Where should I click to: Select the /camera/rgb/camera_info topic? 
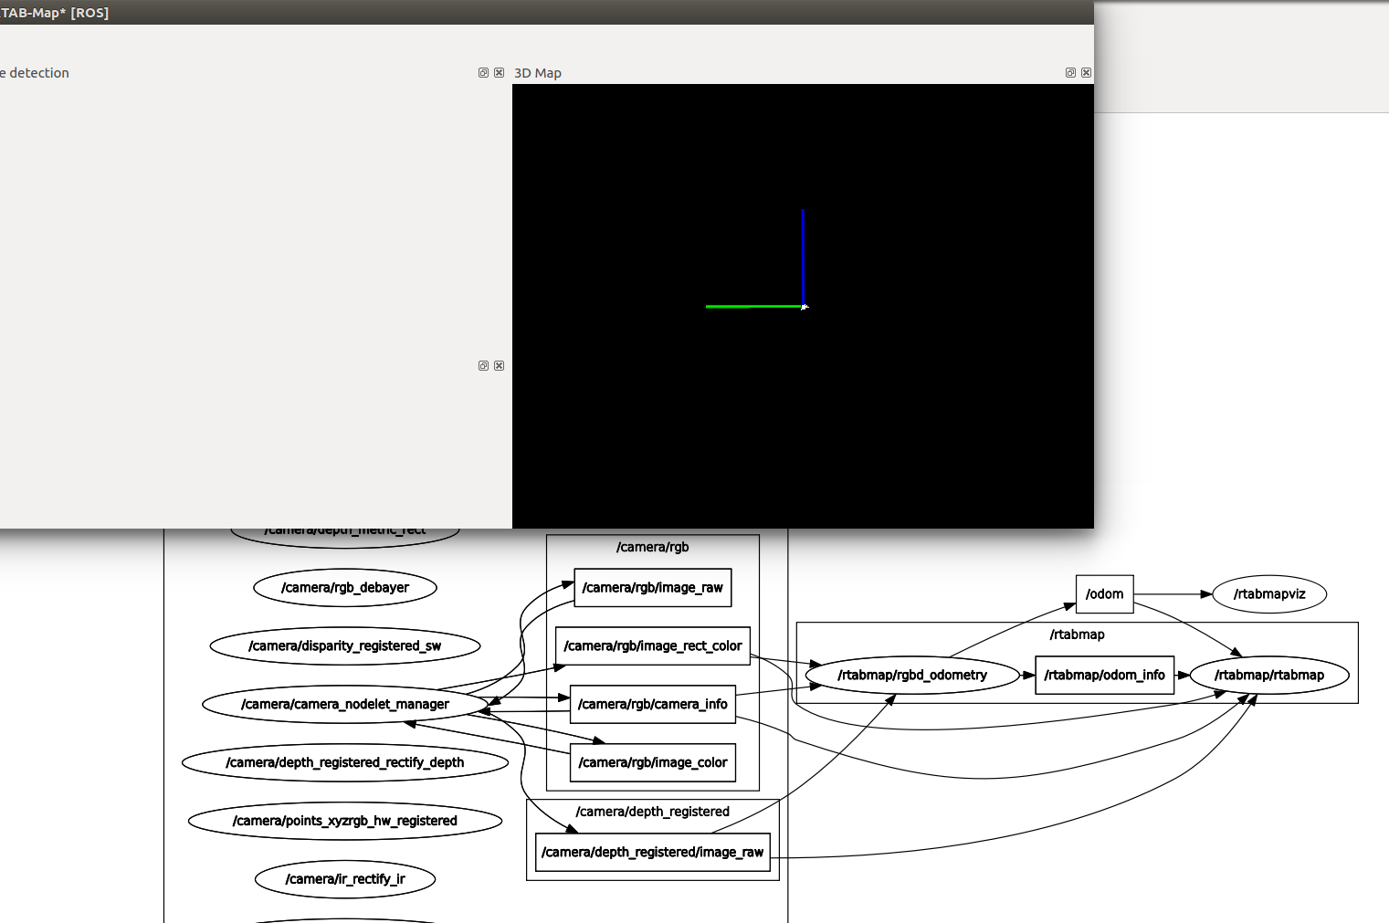[x=652, y=705]
